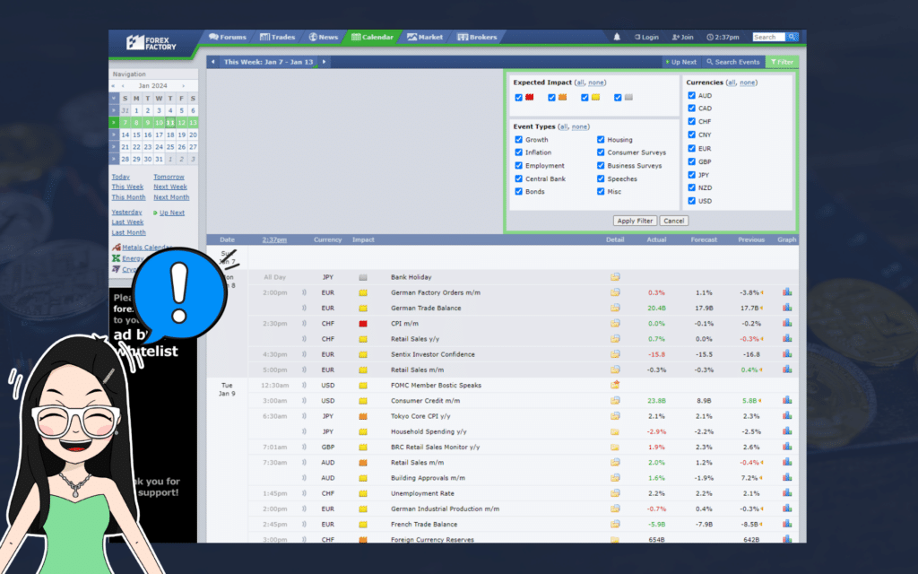Open Search Events
This screenshot has width=918, height=574.
tap(733, 62)
